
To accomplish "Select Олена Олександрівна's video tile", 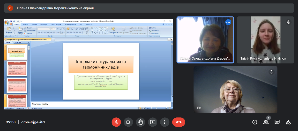I will tap(205, 40).
